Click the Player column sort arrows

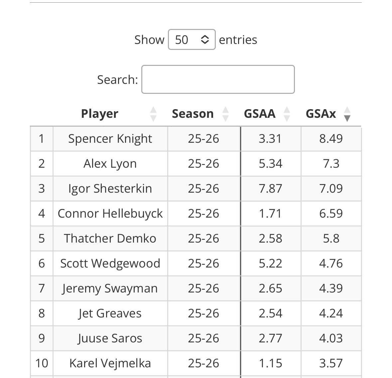153,114
